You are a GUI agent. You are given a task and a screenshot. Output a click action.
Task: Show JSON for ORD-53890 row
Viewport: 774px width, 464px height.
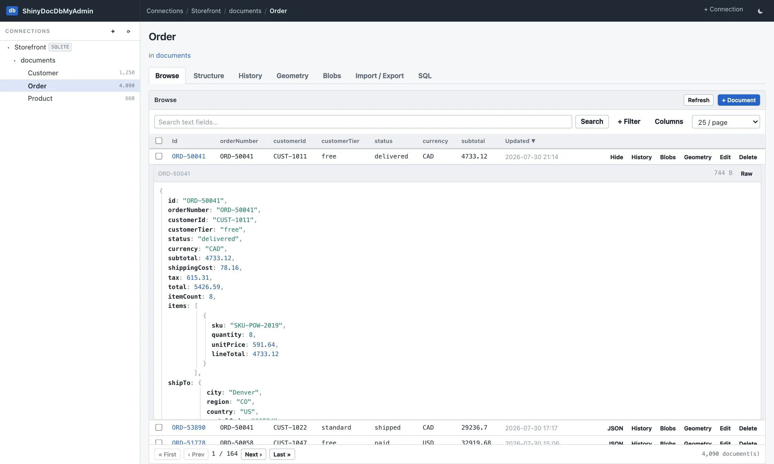pyautogui.click(x=615, y=428)
